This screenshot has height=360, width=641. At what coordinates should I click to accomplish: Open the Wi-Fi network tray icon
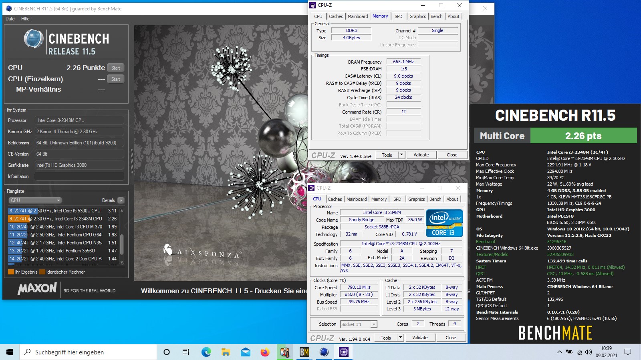(579, 352)
